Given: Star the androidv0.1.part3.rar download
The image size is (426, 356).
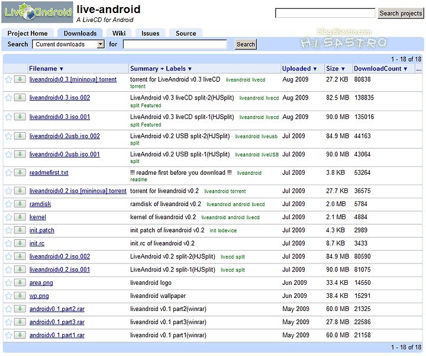Looking at the screenshot, I should 9,322.
